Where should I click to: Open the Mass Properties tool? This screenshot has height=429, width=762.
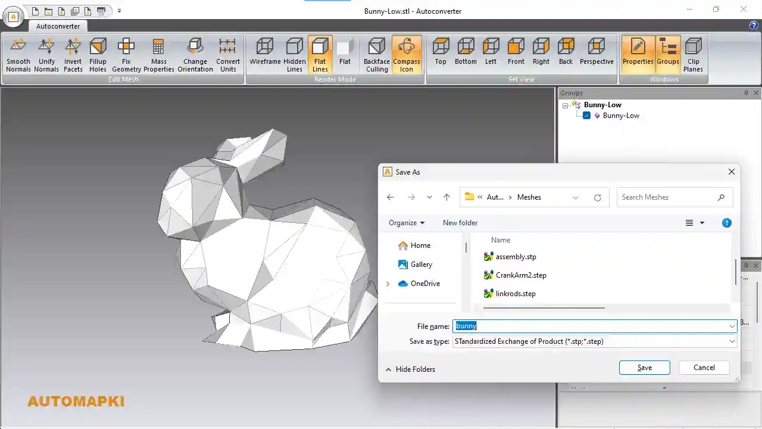click(158, 55)
